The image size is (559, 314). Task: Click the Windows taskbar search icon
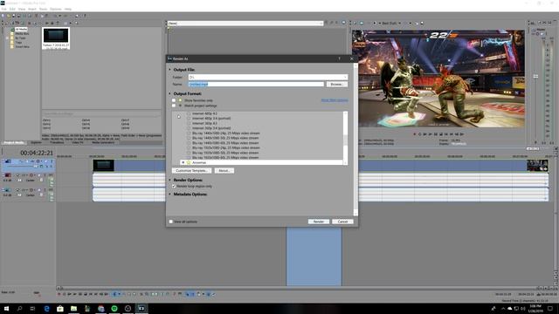pyautogui.click(x=19, y=308)
